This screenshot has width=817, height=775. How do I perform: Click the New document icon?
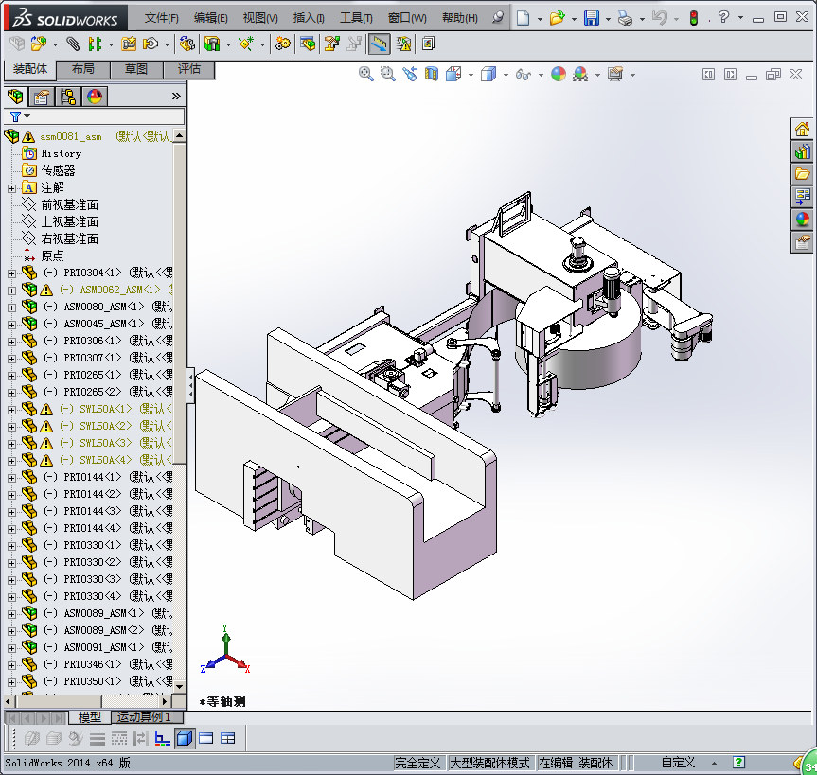(x=523, y=18)
